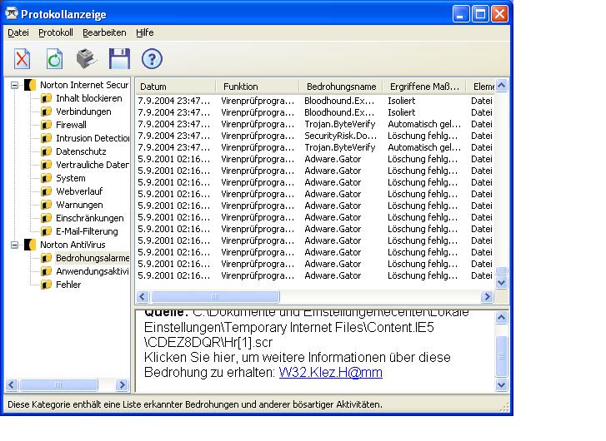Image resolution: width=606 pixels, height=441 pixels.
Task: Sort by the Datum column header
Action: coord(176,87)
